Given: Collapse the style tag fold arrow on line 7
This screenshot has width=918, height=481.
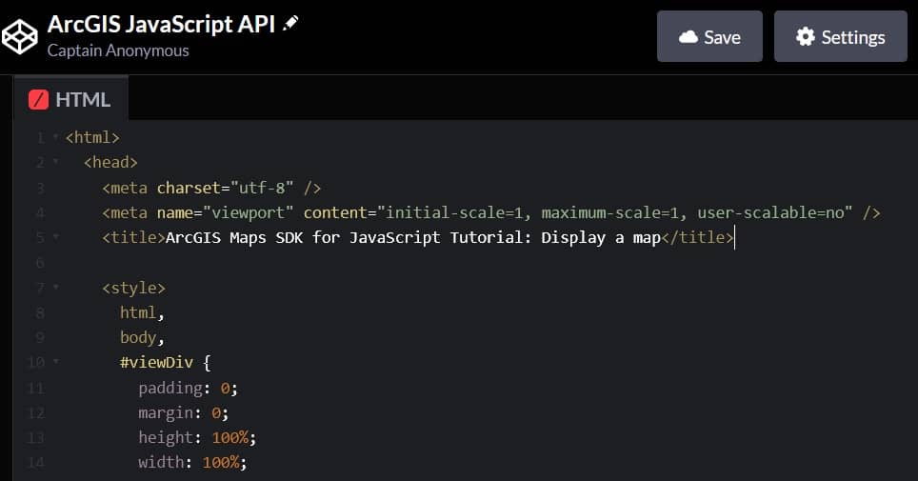Looking at the screenshot, I should point(55,287).
